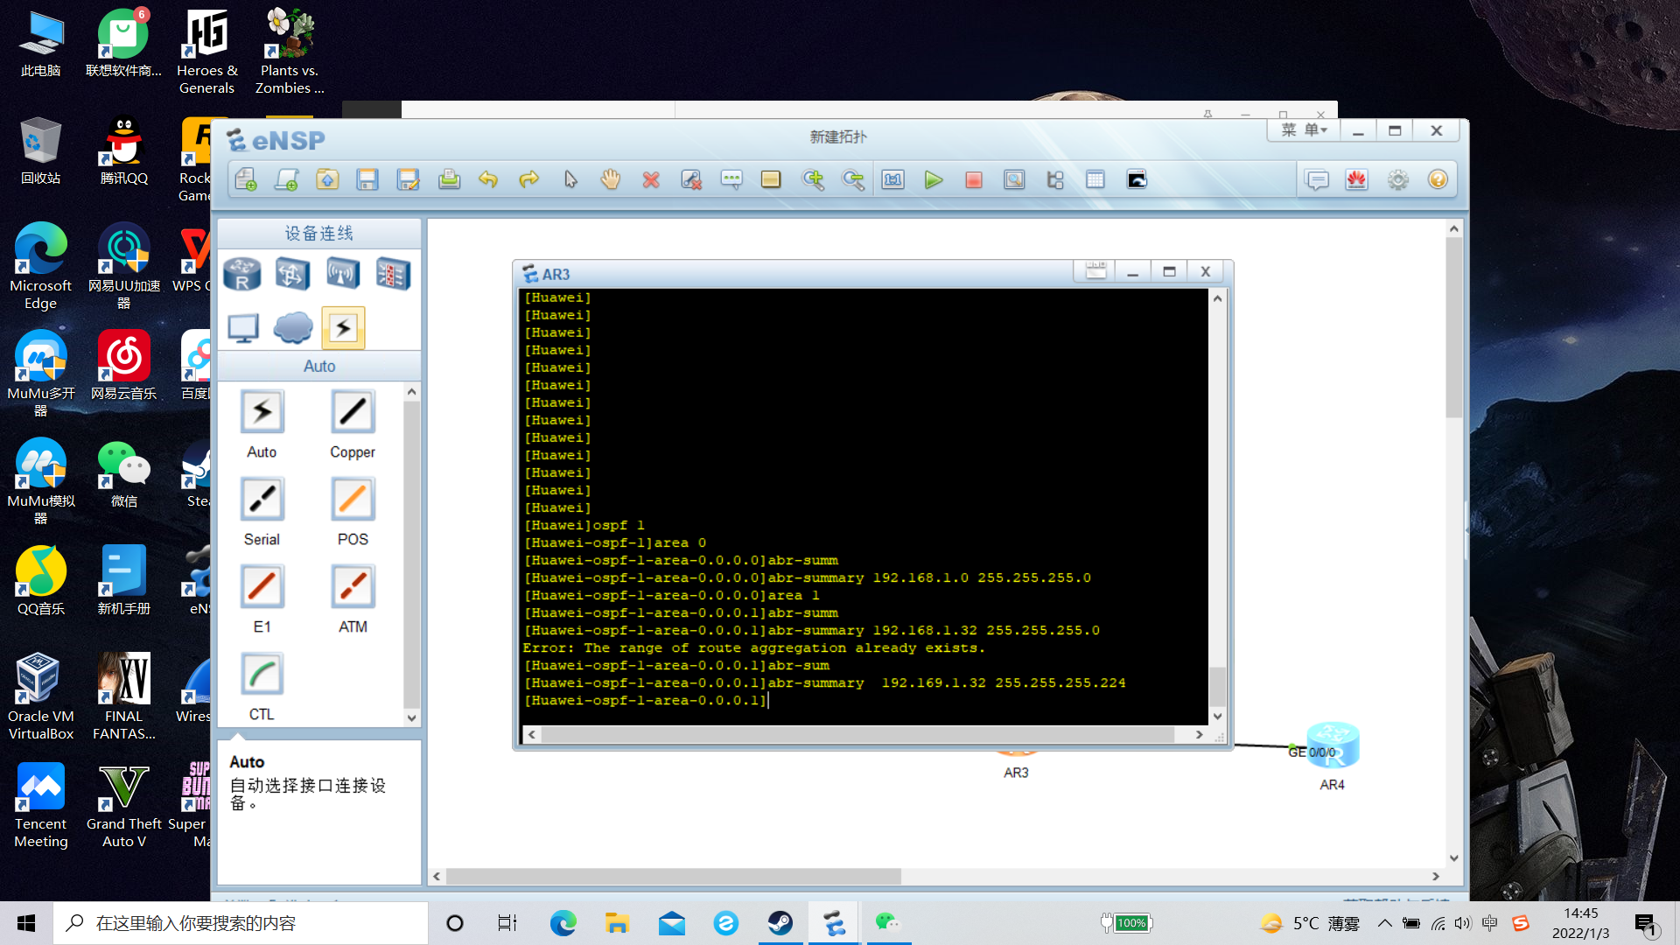The height and width of the screenshot is (945, 1680).
Task: Click the open topology folder toolbar icon
Action: [327, 179]
